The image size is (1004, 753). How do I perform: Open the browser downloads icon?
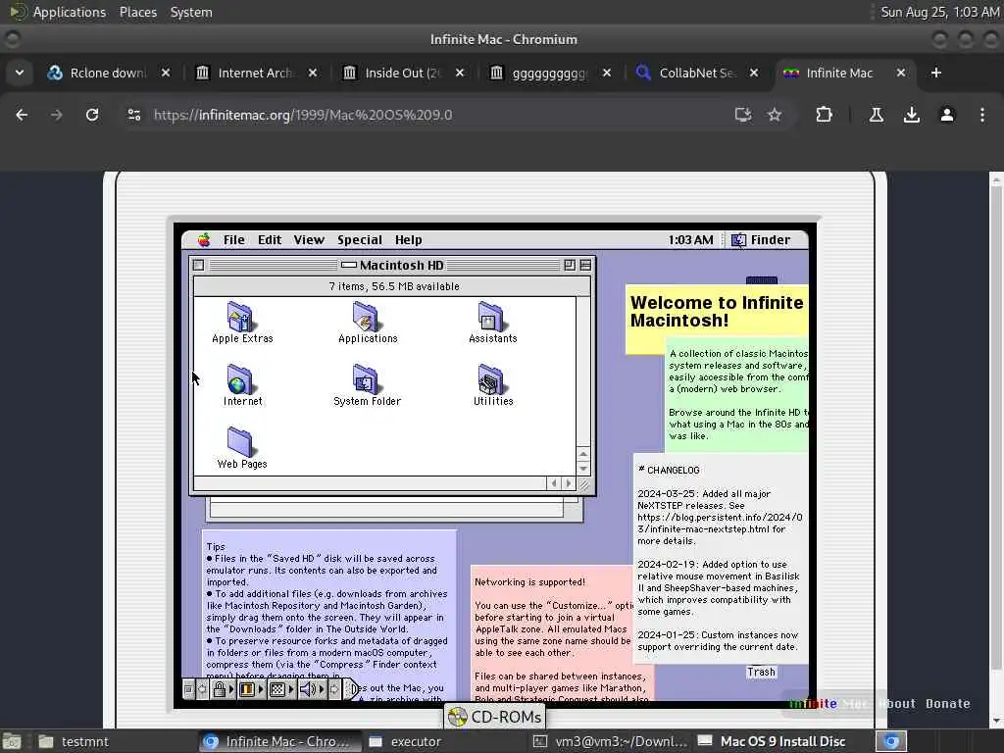click(x=911, y=115)
